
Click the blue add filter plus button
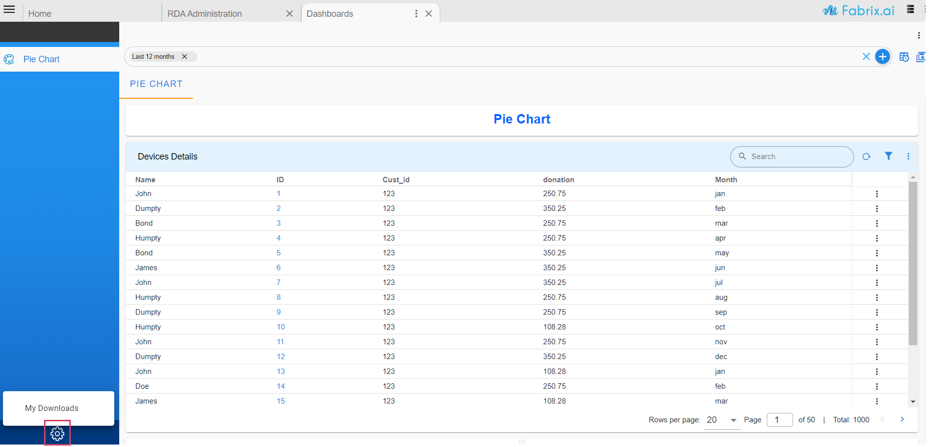(883, 57)
